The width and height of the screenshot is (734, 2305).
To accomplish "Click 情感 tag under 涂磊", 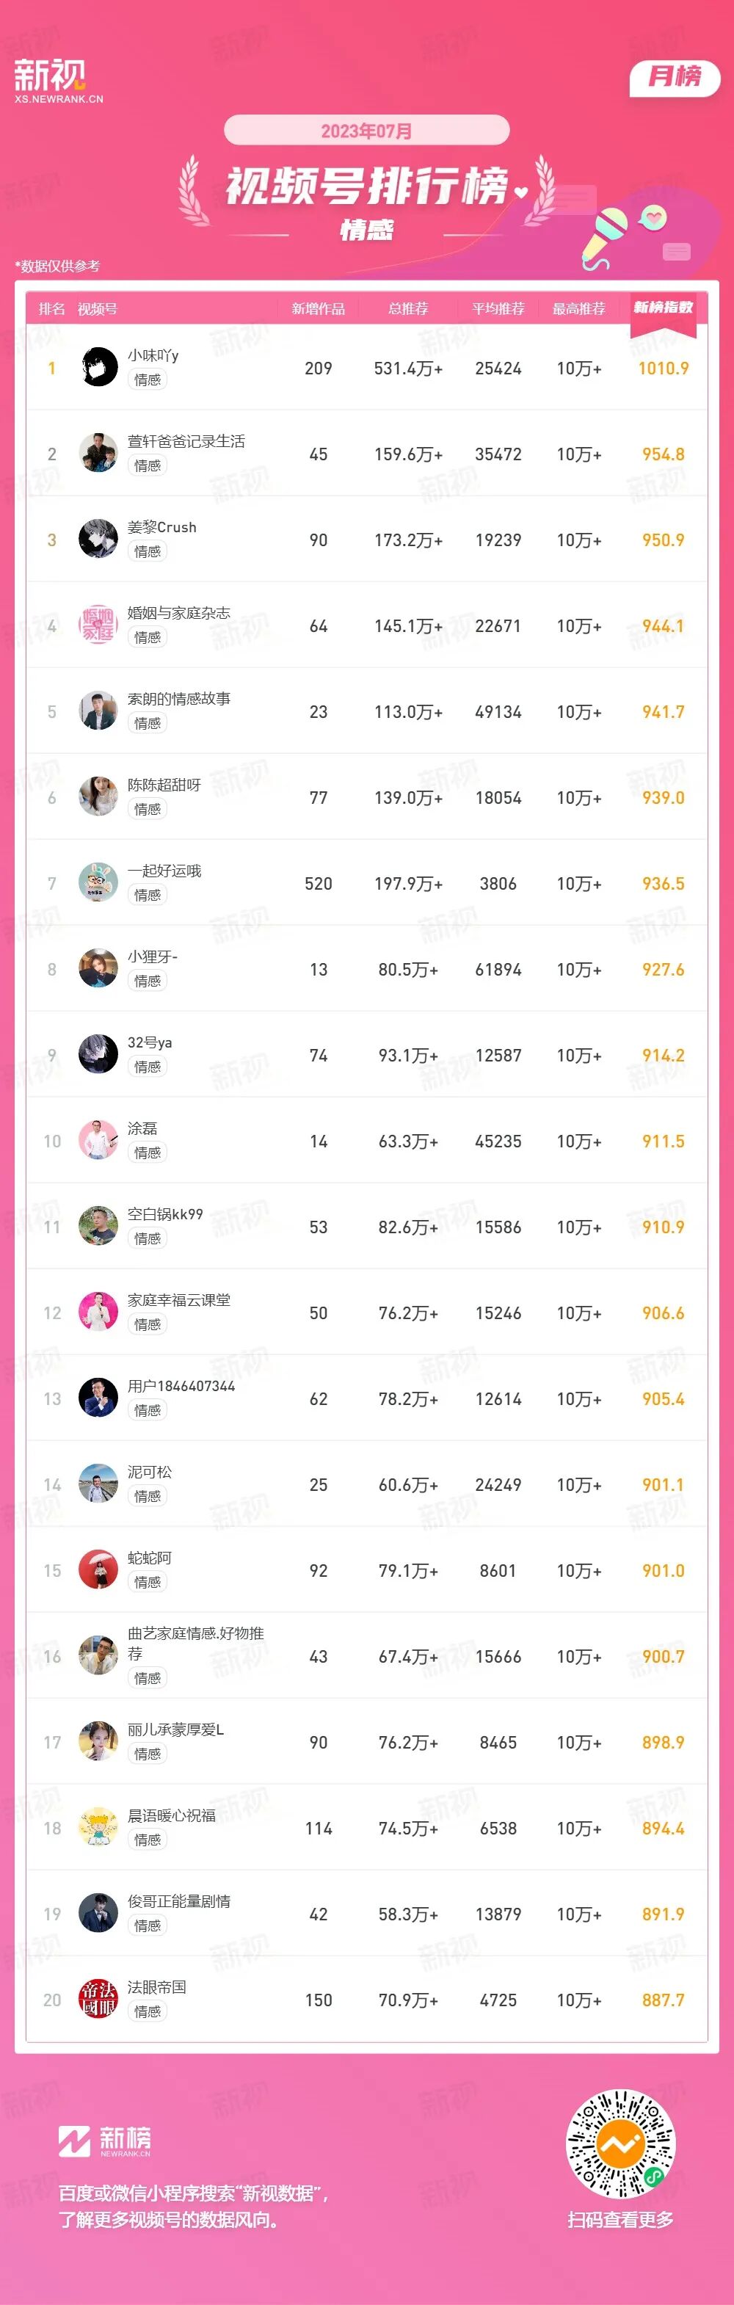I will pos(148,1152).
